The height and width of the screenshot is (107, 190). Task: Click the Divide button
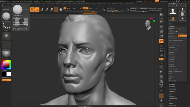[x=173, y=37]
